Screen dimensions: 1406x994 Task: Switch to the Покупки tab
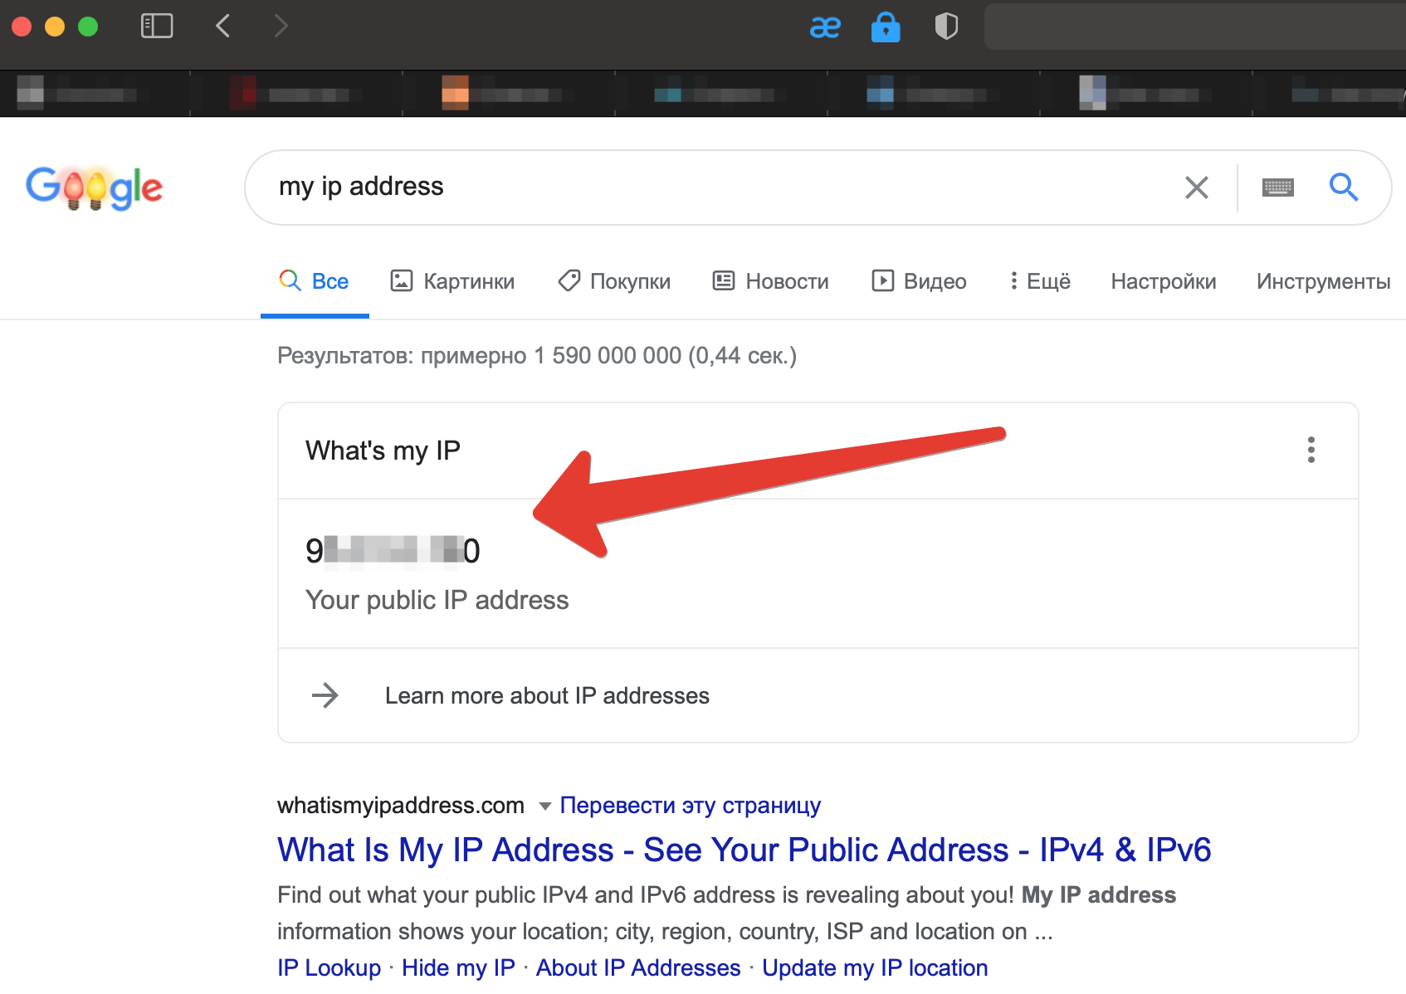click(614, 281)
